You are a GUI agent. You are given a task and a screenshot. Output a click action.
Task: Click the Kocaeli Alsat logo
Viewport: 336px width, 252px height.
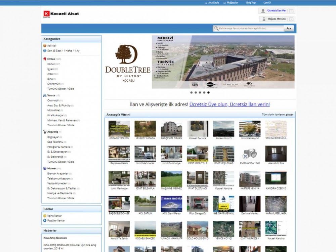pos(61,14)
